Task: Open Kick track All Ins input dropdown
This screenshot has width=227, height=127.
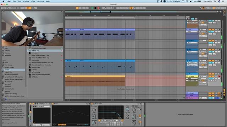Action: pos(203,30)
